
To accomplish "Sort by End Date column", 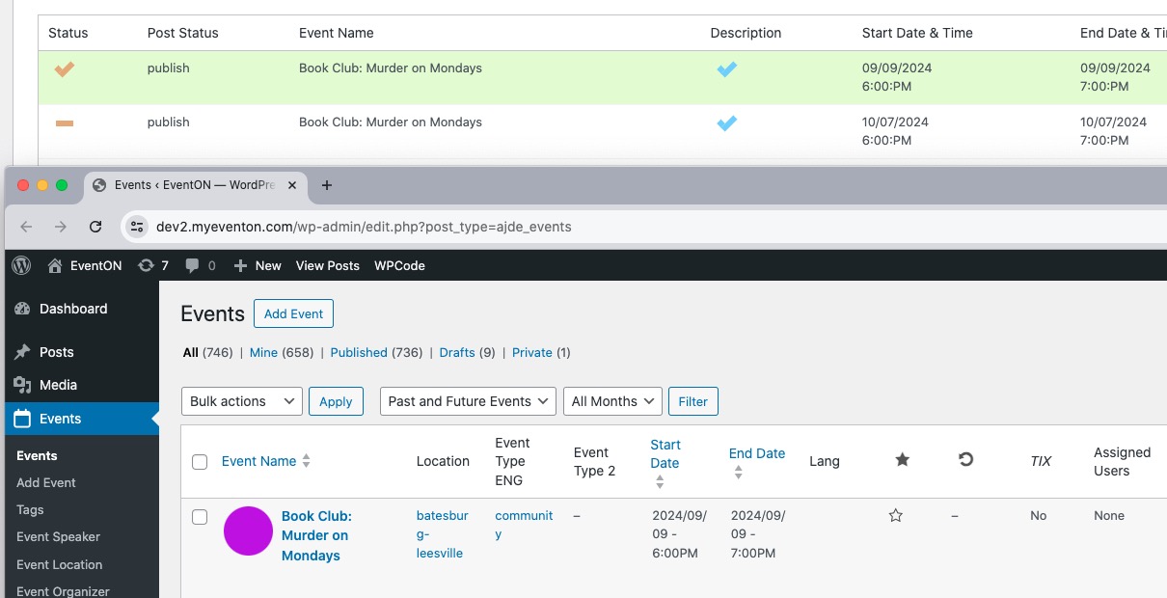I will pyautogui.click(x=757, y=462).
